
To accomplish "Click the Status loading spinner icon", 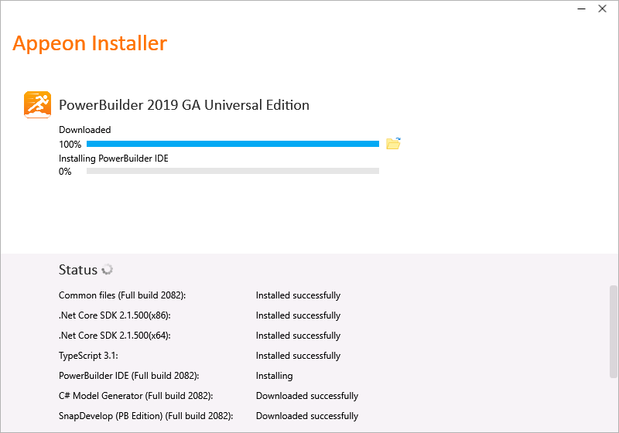I will (108, 270).
